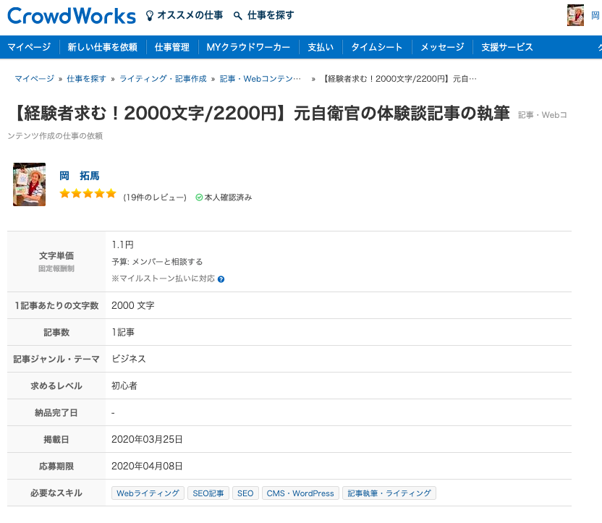Select the fifth star in the rating
602x523 pixels.
pyautogui.click(x=111, y=193)
